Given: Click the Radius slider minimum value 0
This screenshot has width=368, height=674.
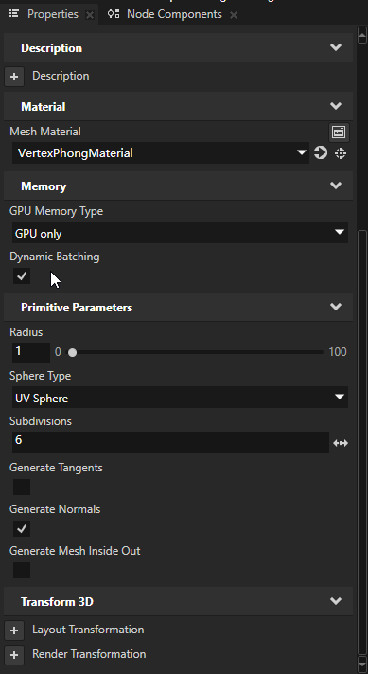Looking at the screenshot, I should [58, 352].
